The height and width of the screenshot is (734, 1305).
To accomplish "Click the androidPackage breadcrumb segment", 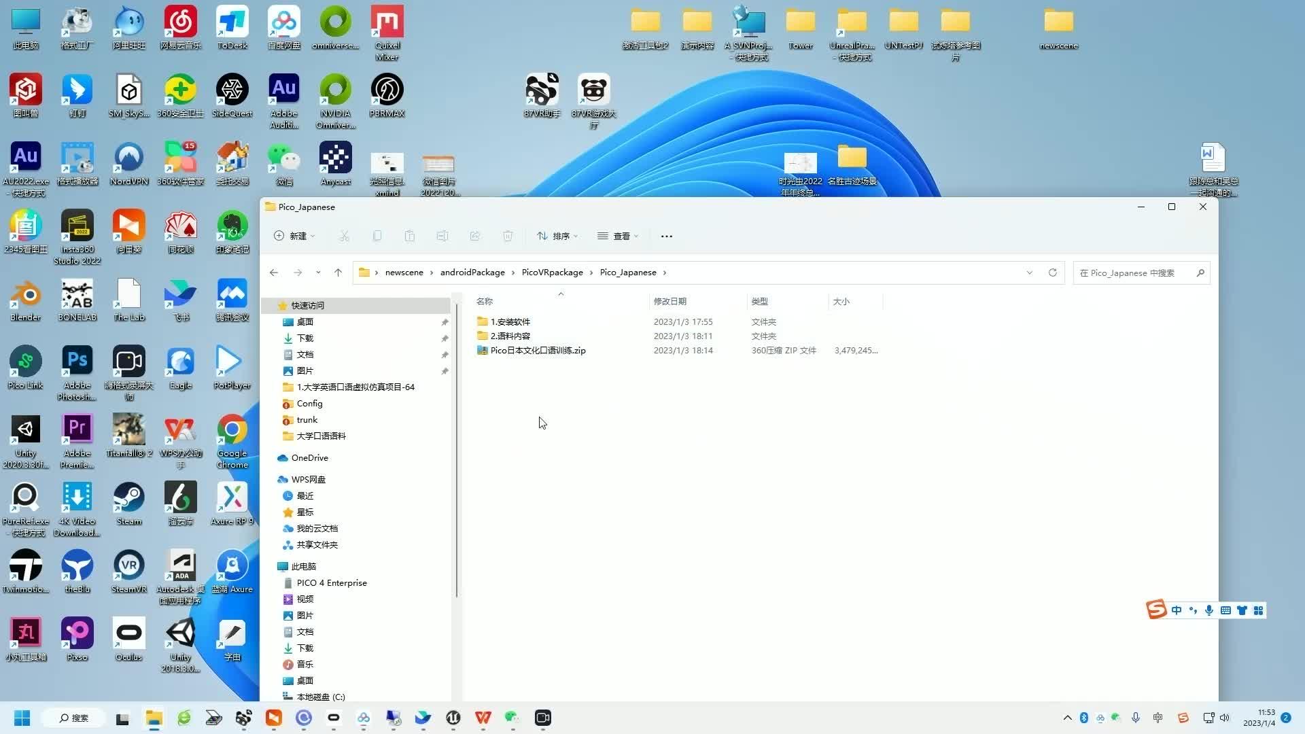I will [472, 273].
